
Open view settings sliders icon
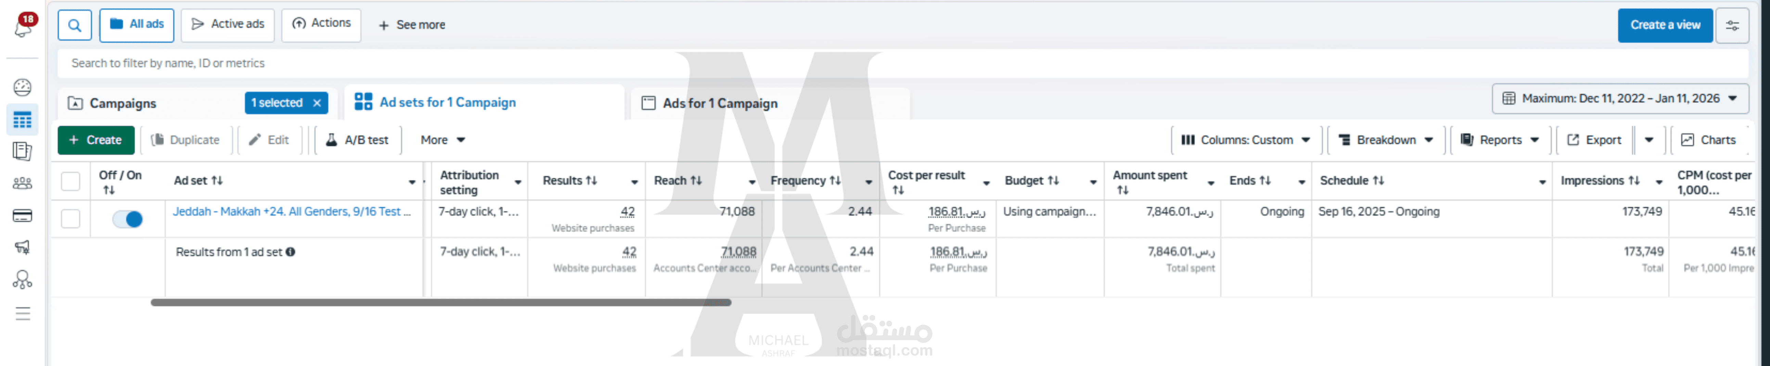[1732, 26]
